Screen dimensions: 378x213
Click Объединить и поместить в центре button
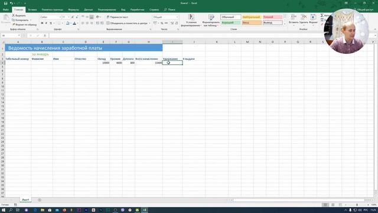click(x=127, y=23)
